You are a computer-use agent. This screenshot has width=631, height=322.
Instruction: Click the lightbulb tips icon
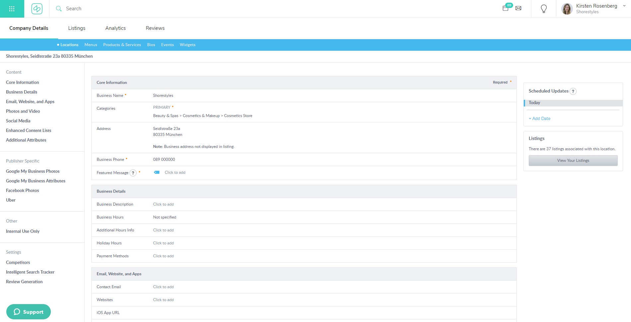click(x=544, y=9)
